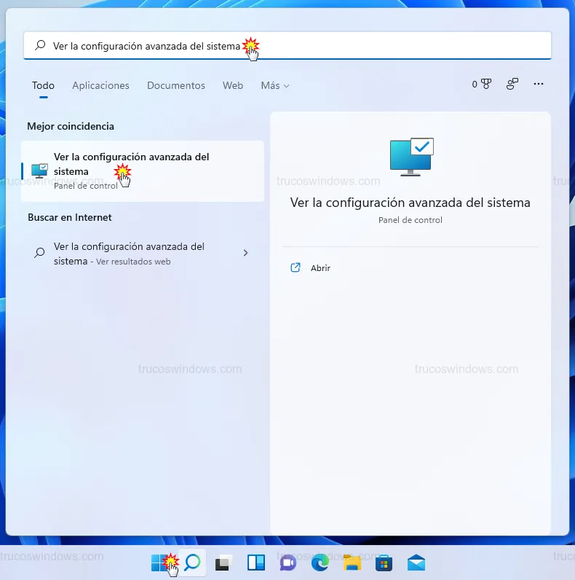This screenshot has width=575, height=580.
Task: Open File Explorer from the taskbar
Action: click(x=352, y=563)
